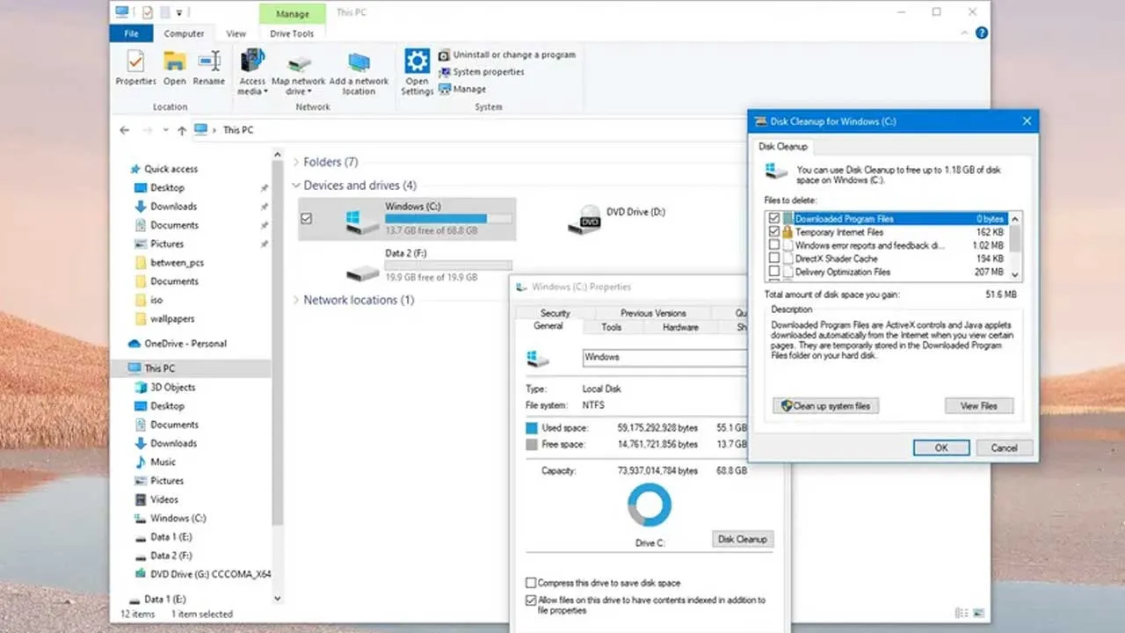Switch to Security tab in Properties

click(x=555, y=313)
